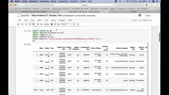The height and width of the screenshot is (95, 169).
Task: Open Safari downloads icon
Action: coord(147,5)
